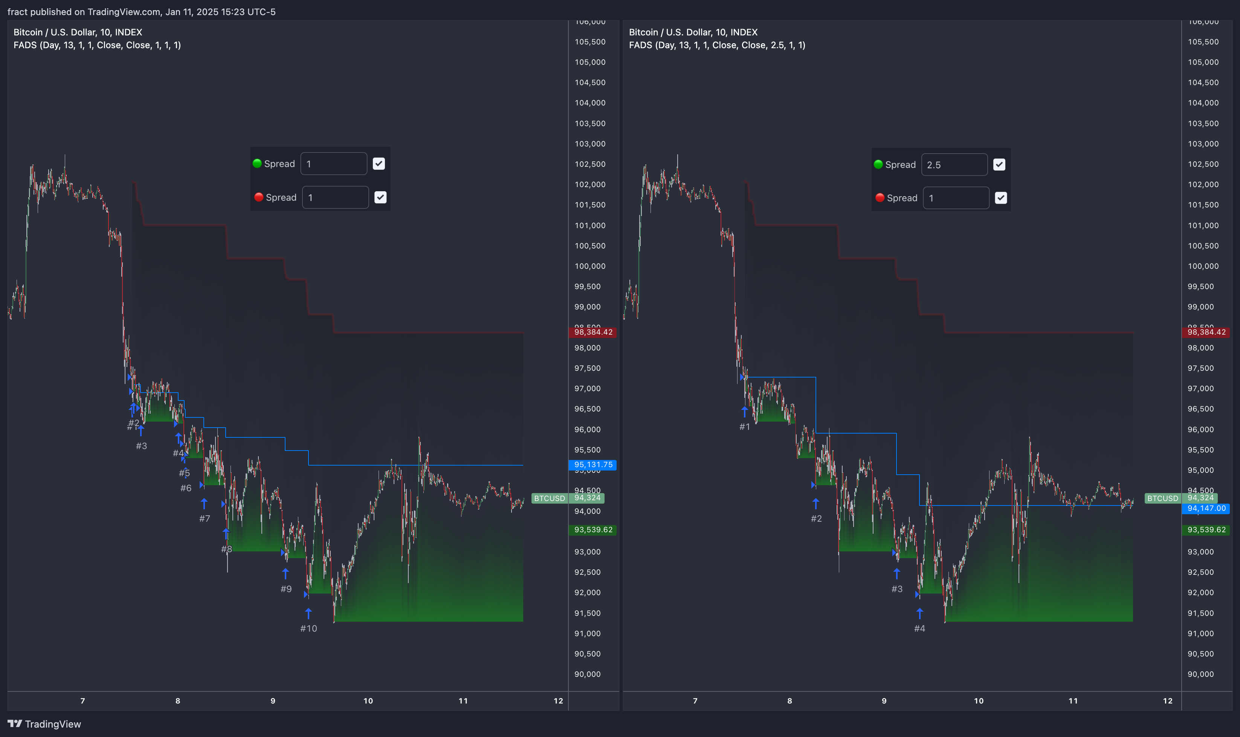The image size is (1240, 737).
Task: Click the red Spread input showing 1, left chart
Action: point(336,197)
